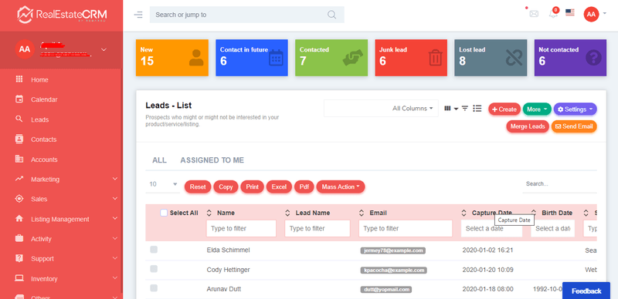Click the Excel export button
This screenshot has height=299, width=618.
[x=279, y=186]
